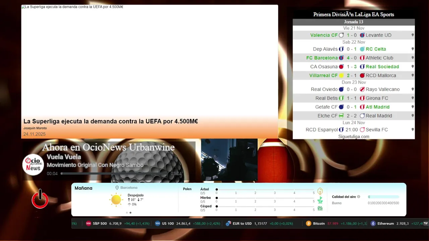Click the RC Celta crest icon
The image size is (429, 241).
[x=362, y=49]
